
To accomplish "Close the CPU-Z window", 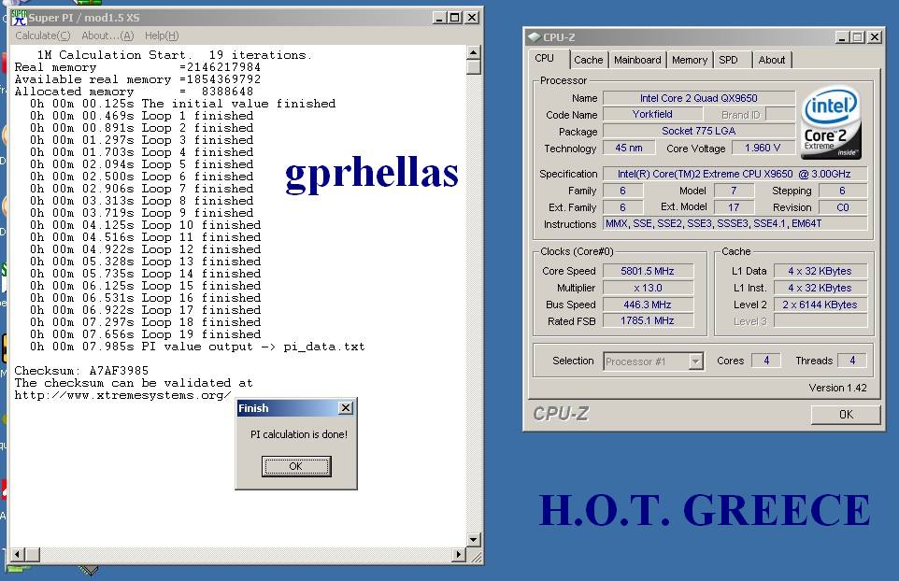I will (x=875, y=37).
